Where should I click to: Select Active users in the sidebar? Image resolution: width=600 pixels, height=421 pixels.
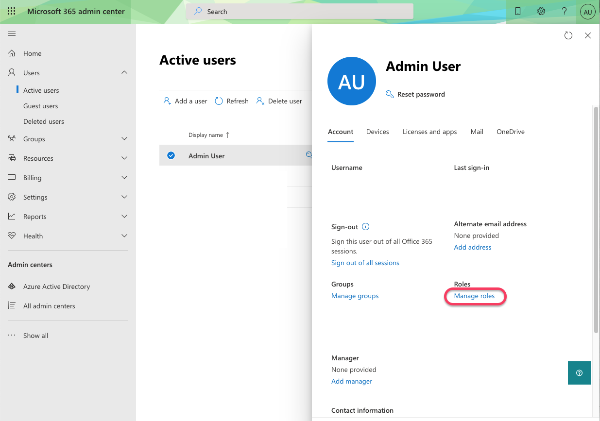(x=41, y=90)
